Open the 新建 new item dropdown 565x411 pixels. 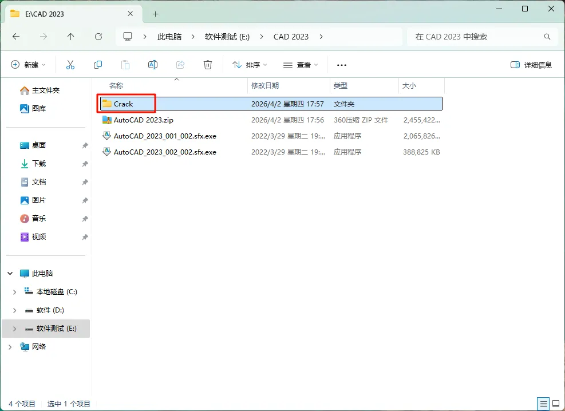tap(28, 65)
